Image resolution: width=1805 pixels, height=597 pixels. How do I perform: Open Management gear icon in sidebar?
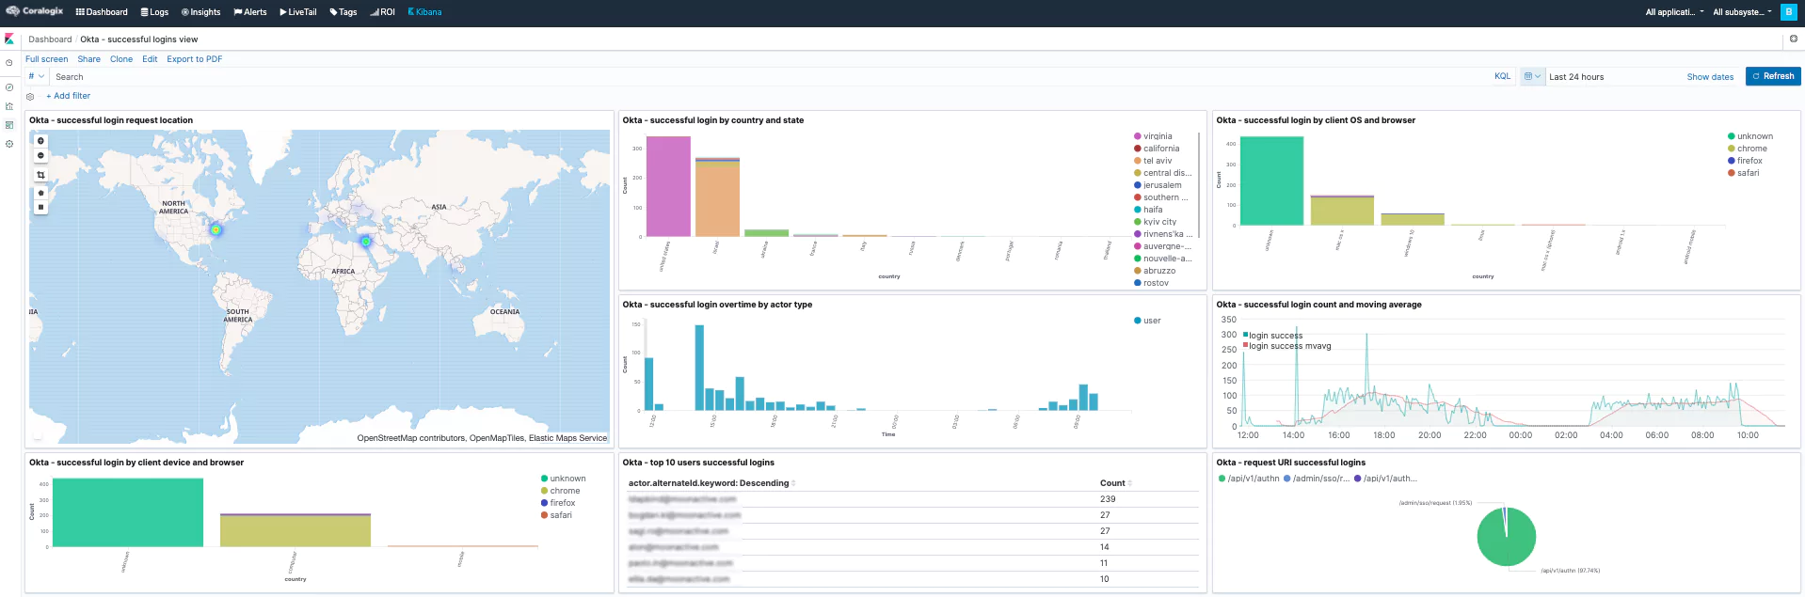point(9,144)
